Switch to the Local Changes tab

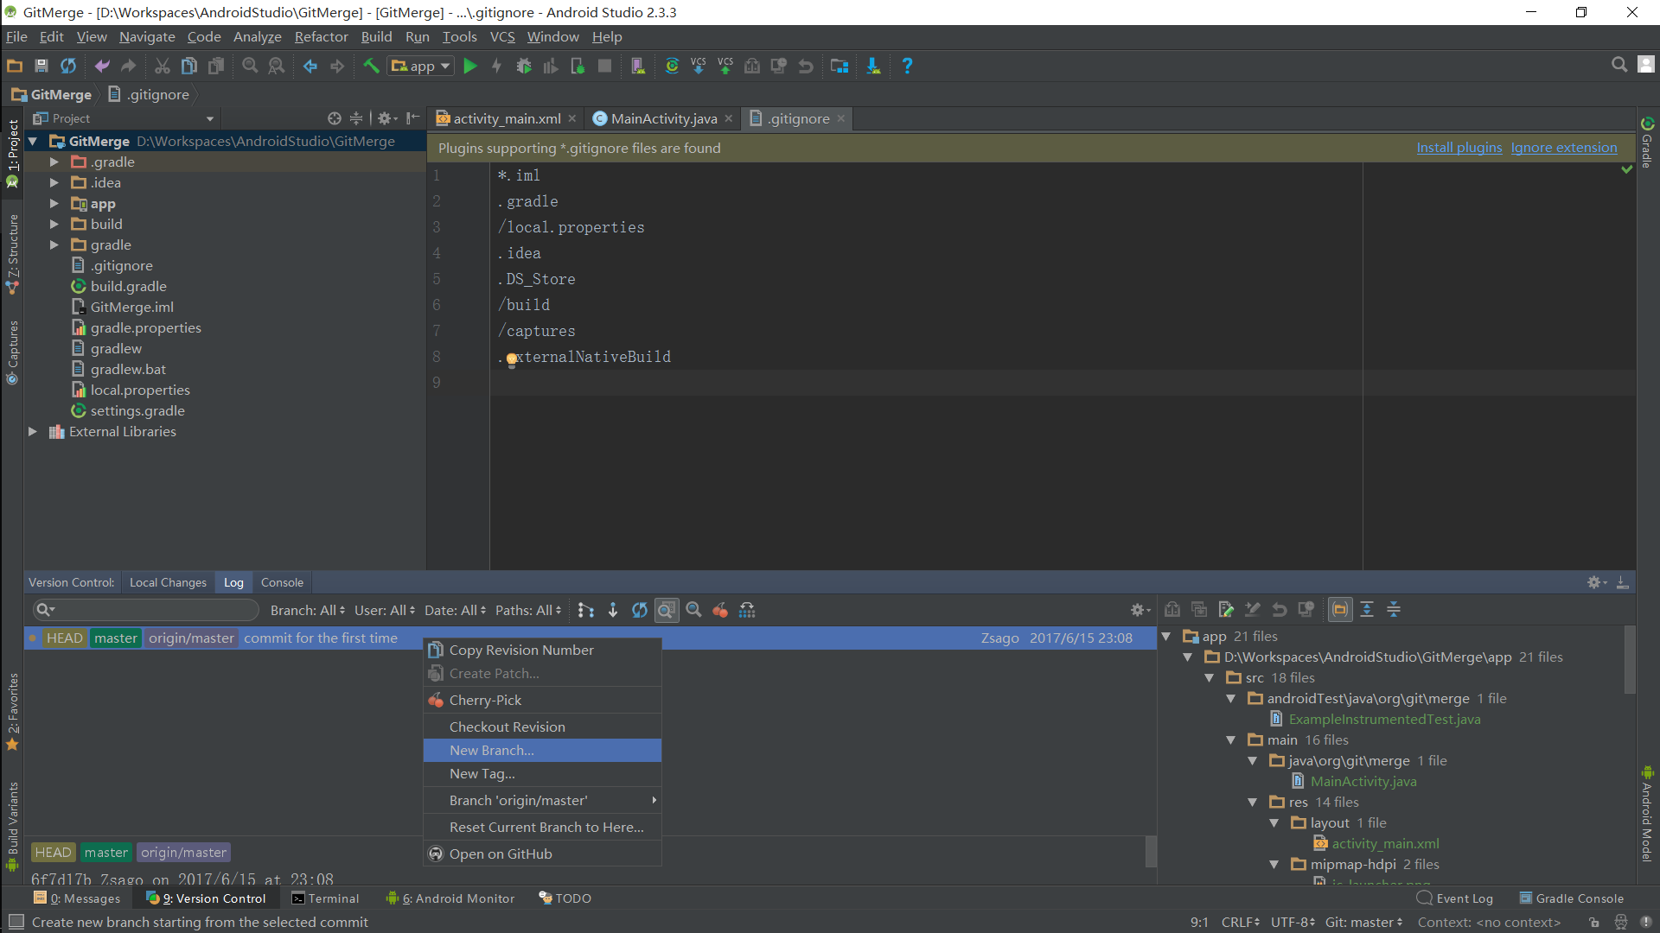coord(167,582)
